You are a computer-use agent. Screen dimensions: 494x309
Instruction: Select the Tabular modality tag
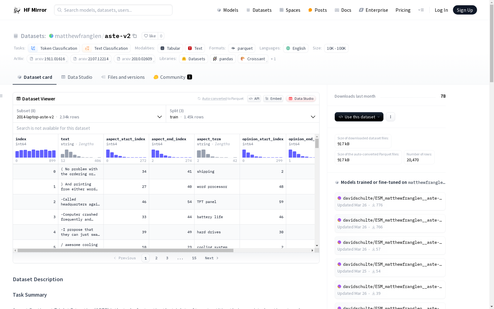tap(170, 48)
